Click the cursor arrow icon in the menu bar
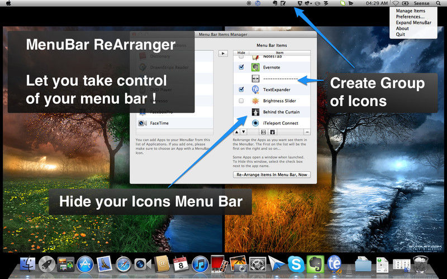This screenshot has width=447, height=279. (x=351, y=3)
